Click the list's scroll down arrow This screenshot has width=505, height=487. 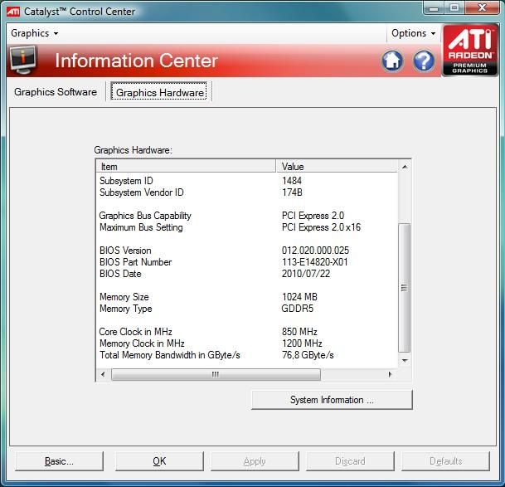click(x=405, y=360)
